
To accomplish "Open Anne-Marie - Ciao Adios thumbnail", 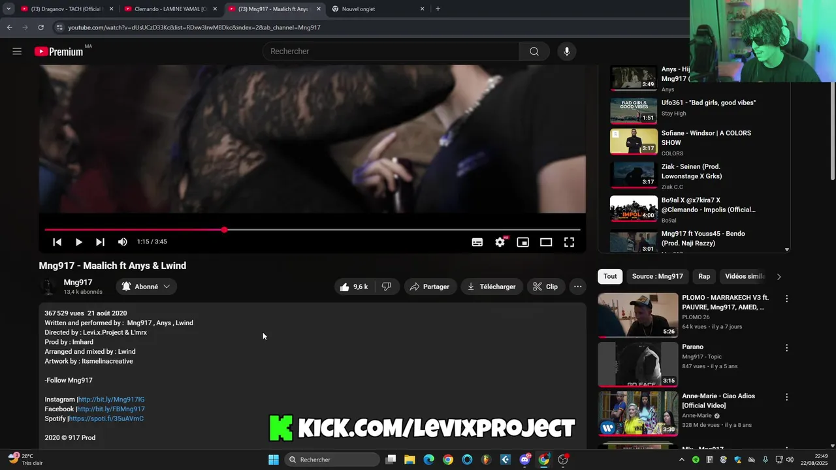I will pyautogui.click(x=638, y=413).
